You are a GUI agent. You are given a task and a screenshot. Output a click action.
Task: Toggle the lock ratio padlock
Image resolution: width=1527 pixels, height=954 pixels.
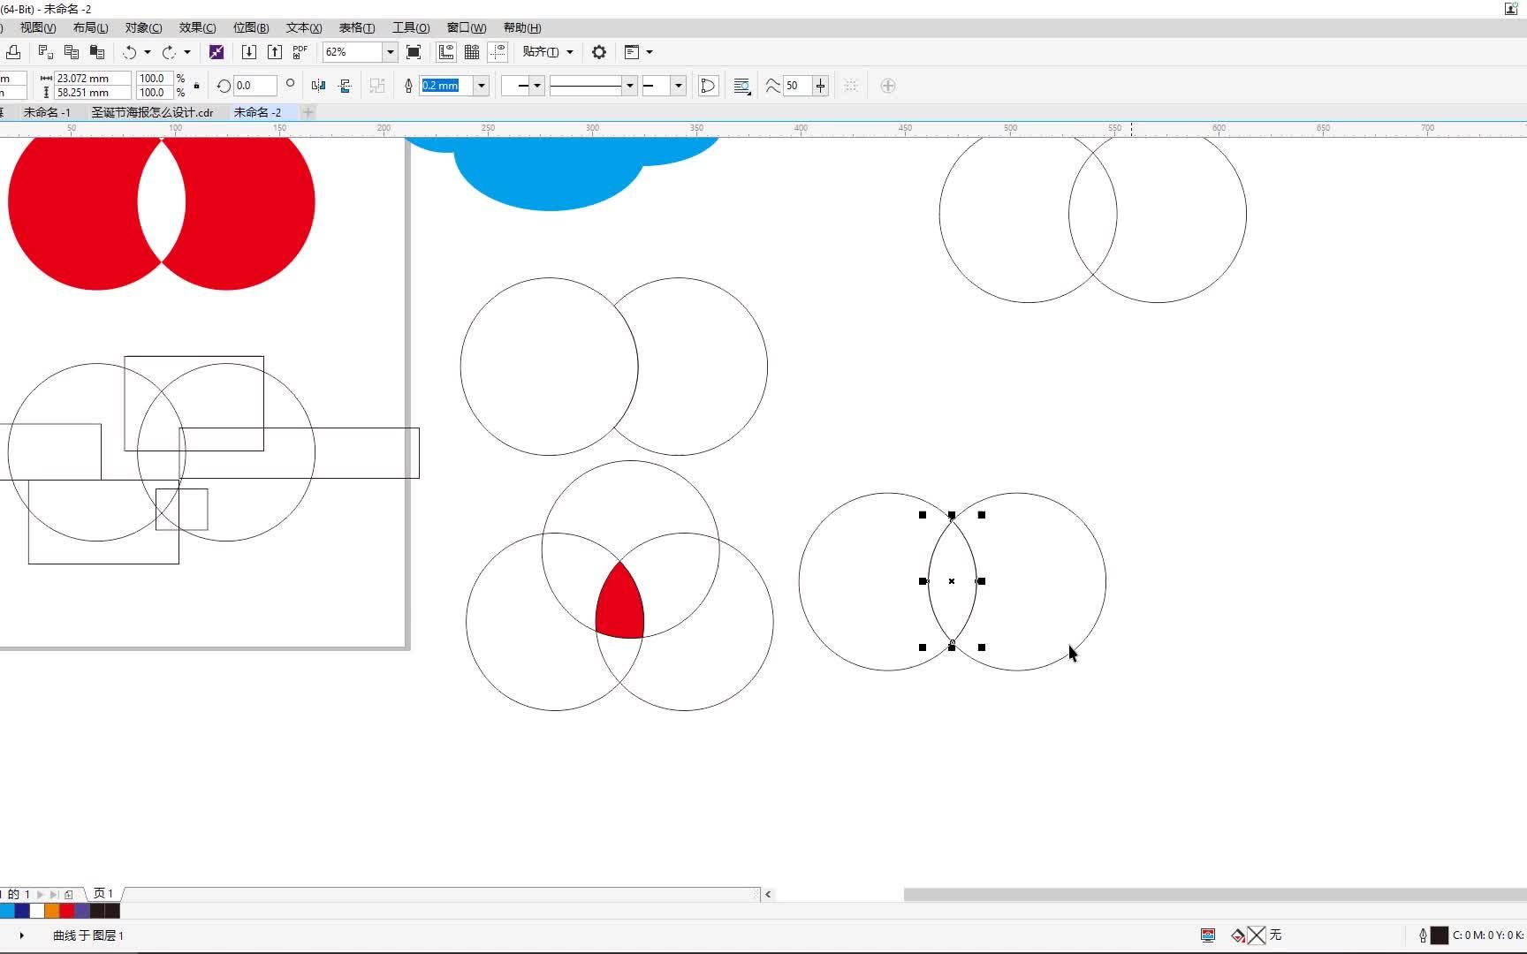pyautogui.click(x=196, y=86)
